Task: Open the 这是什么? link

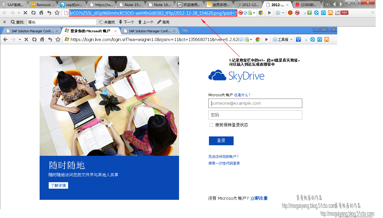Action: point(242,95)
